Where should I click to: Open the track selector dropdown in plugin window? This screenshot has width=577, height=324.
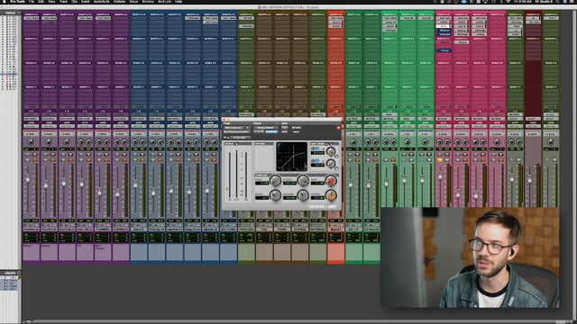(236, 128)
